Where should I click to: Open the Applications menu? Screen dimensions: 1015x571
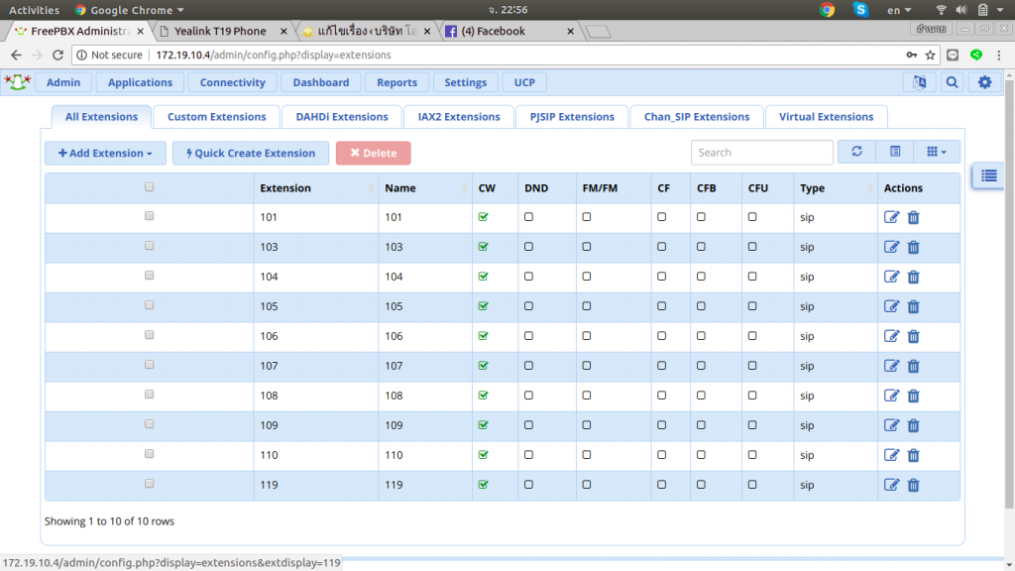pos(141,82)
